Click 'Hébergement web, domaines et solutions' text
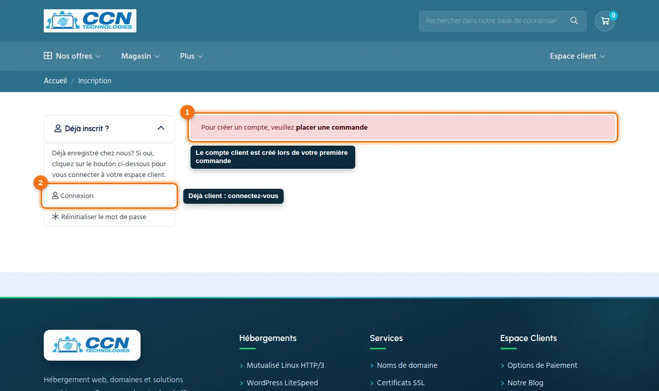659x391 pixels. 113,380
